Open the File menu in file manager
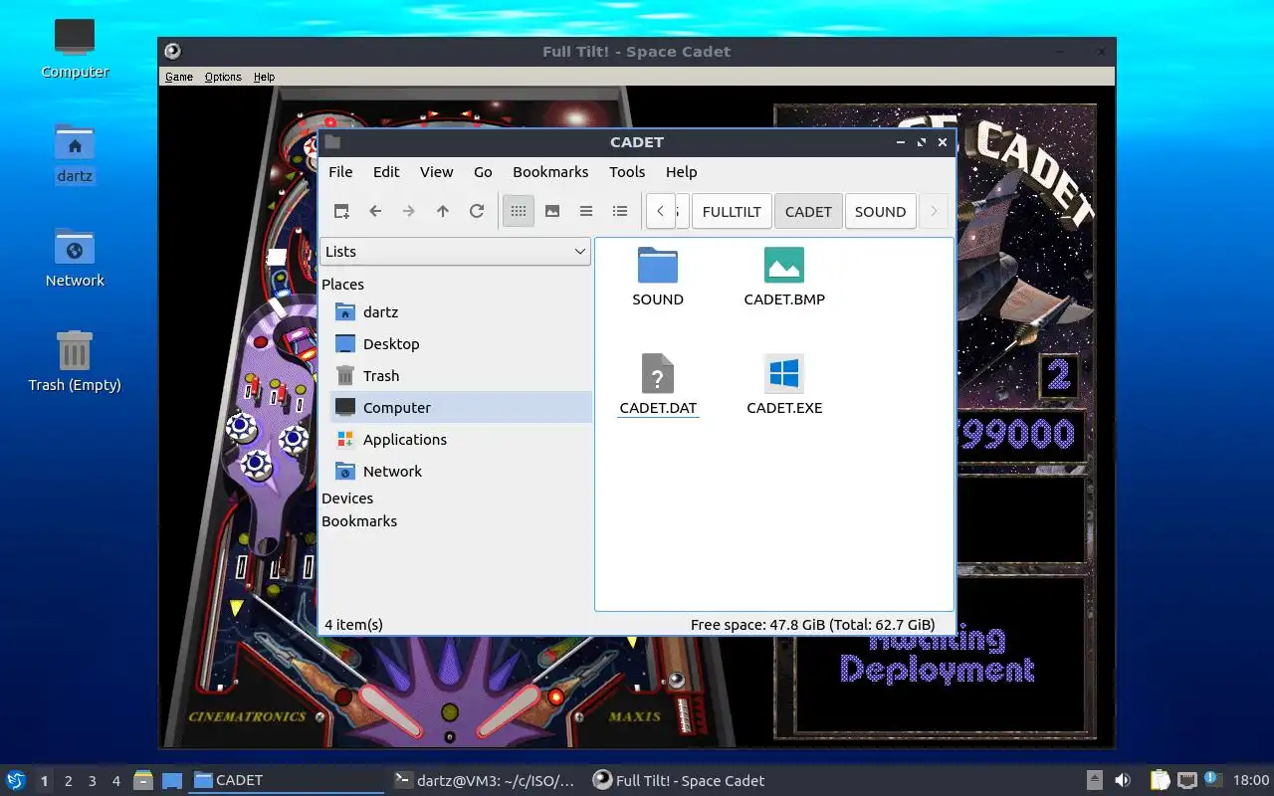Screen dimensions: 1274x796 click(x=340, y=172)
